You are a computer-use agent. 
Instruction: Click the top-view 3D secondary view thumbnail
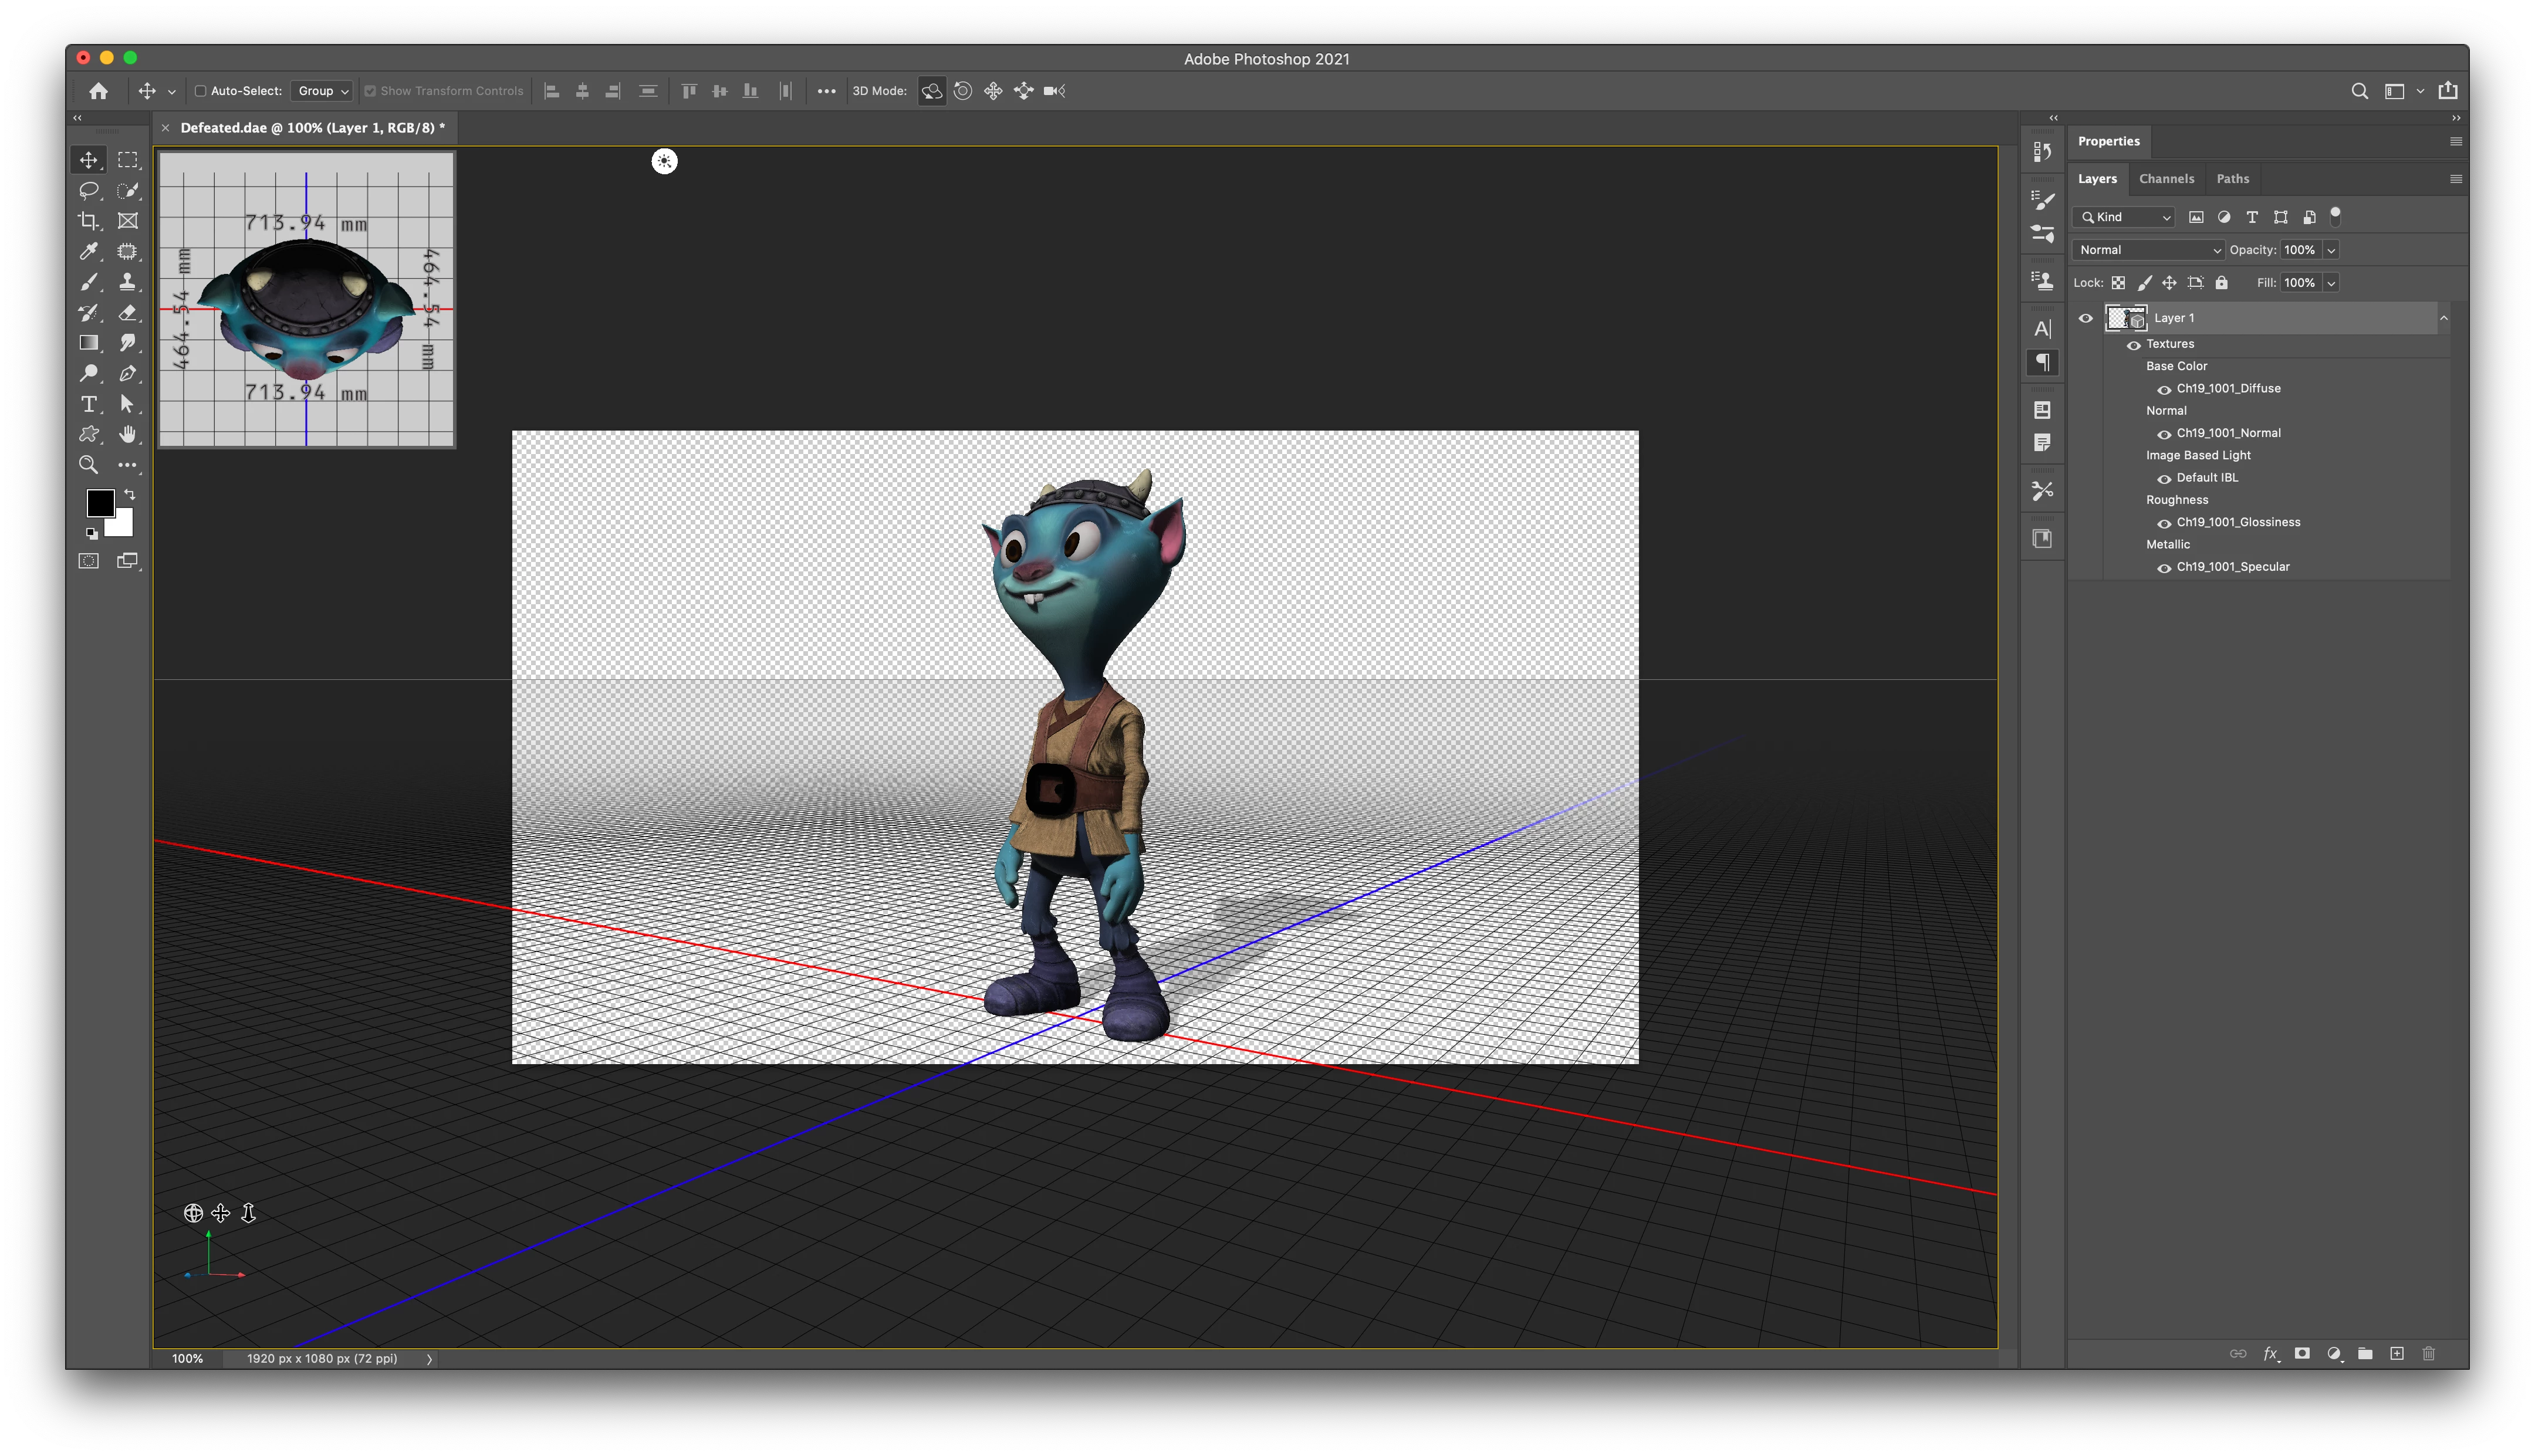306,300
